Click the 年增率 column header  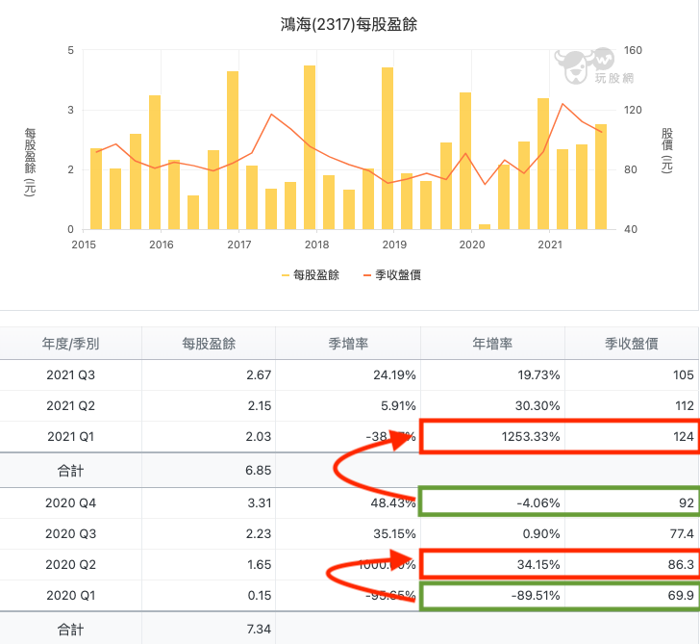[492, 344]
